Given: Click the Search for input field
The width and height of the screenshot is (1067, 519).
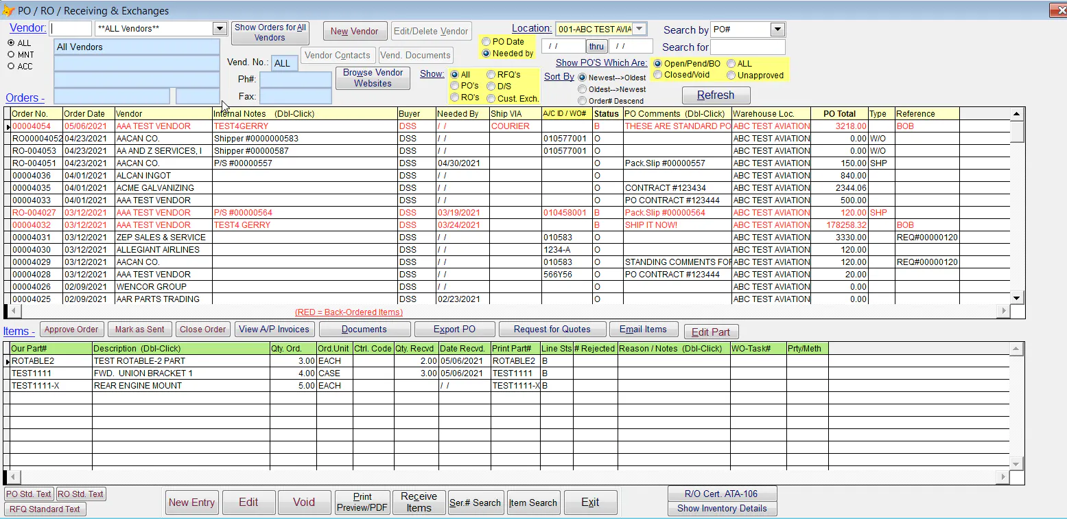Looking at the screenshot, I should [747, 47].
